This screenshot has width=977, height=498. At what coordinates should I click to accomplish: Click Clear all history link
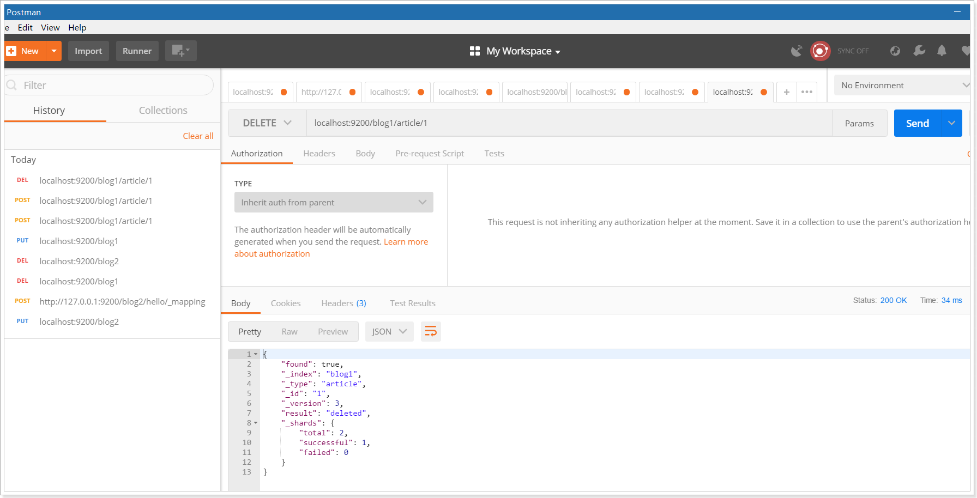point(198,136)
